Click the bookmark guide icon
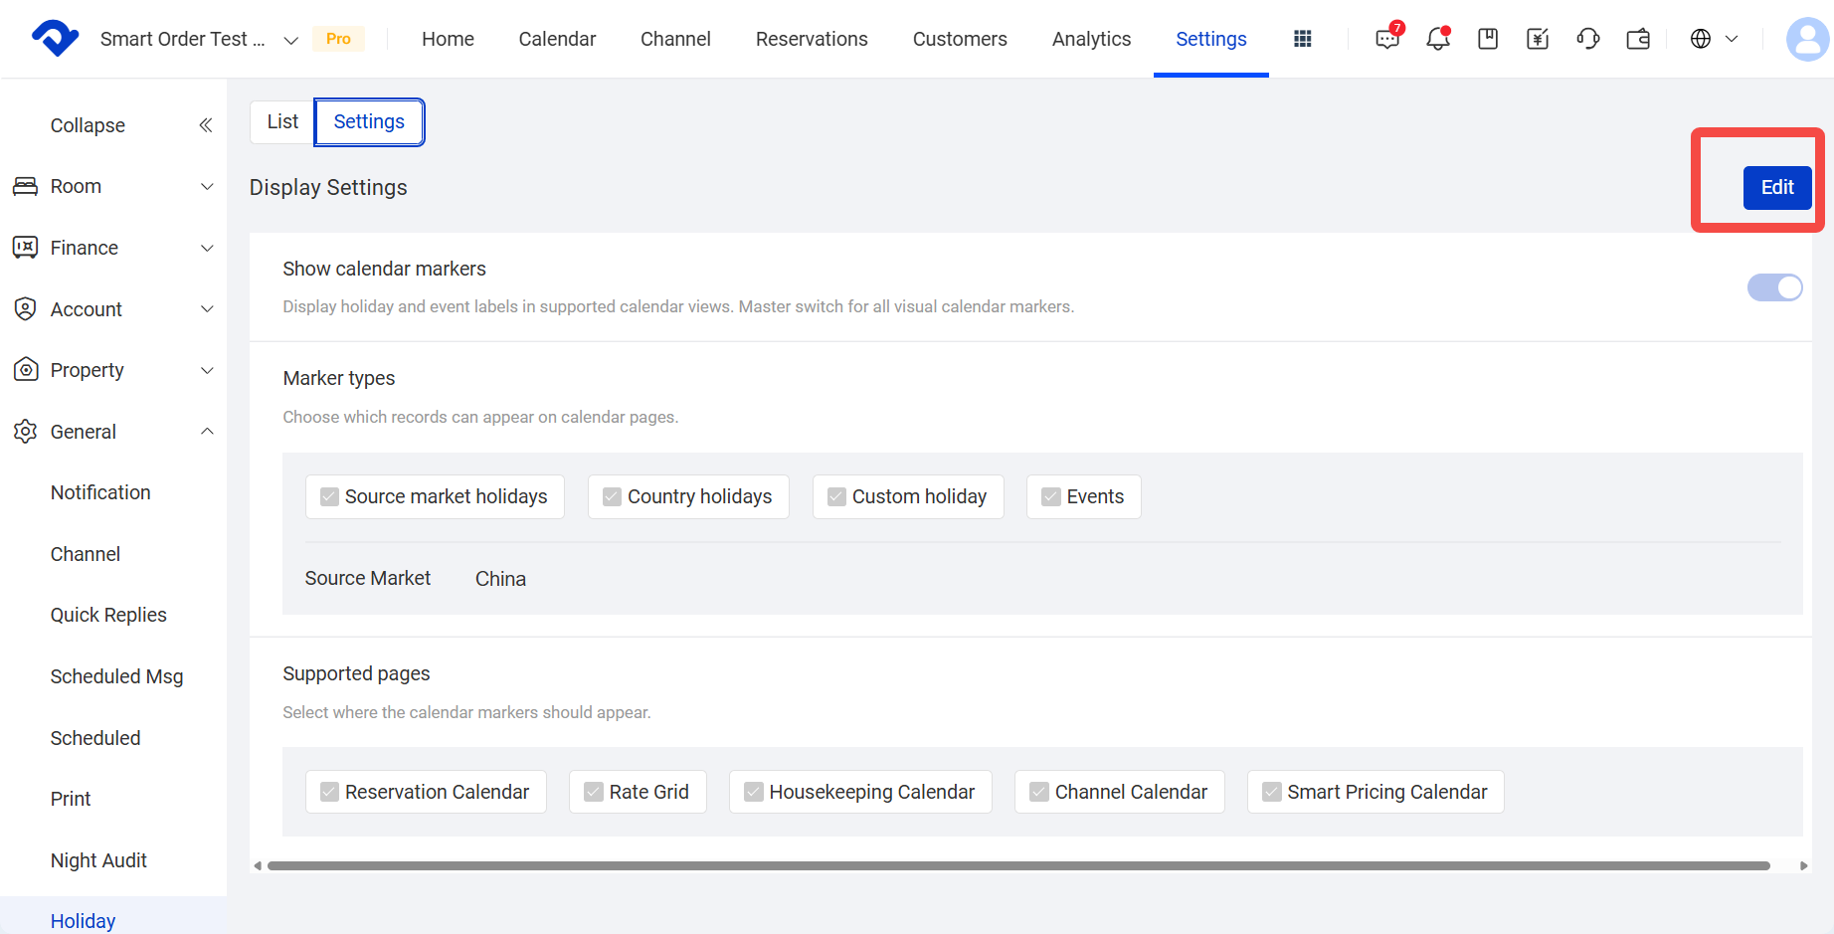The image size is (1834, 934). point(1488,39)
